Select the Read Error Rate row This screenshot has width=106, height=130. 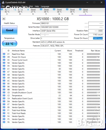[51, 54]
